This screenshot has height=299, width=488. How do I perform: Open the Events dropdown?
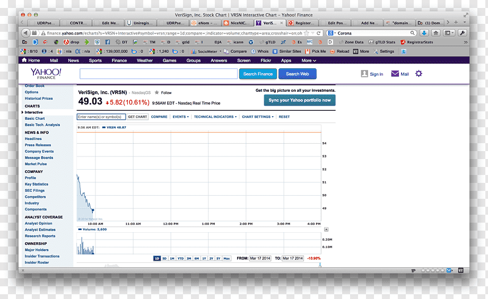(x=180, y=117)
